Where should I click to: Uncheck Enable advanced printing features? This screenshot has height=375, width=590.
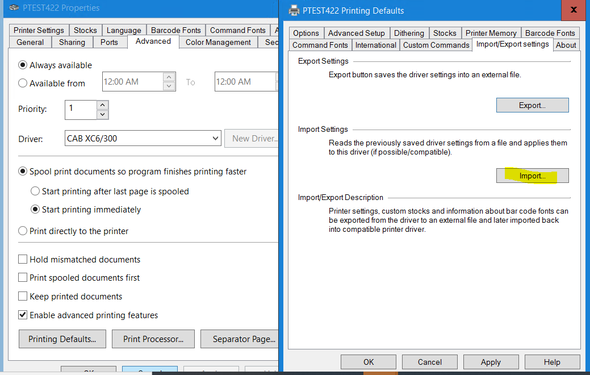coord(23,315)
